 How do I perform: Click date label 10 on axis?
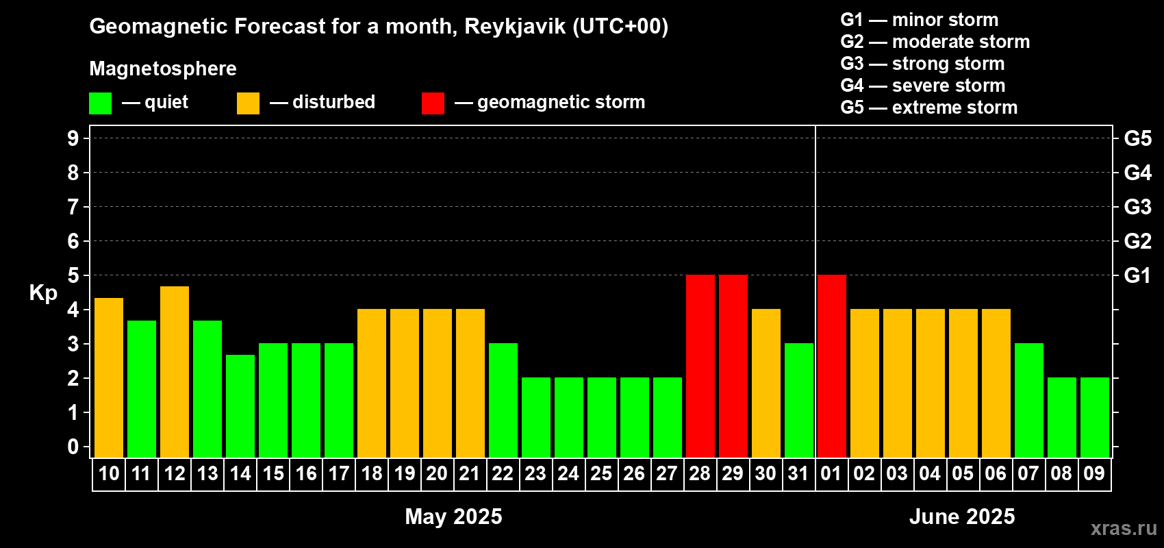(109, 474)
